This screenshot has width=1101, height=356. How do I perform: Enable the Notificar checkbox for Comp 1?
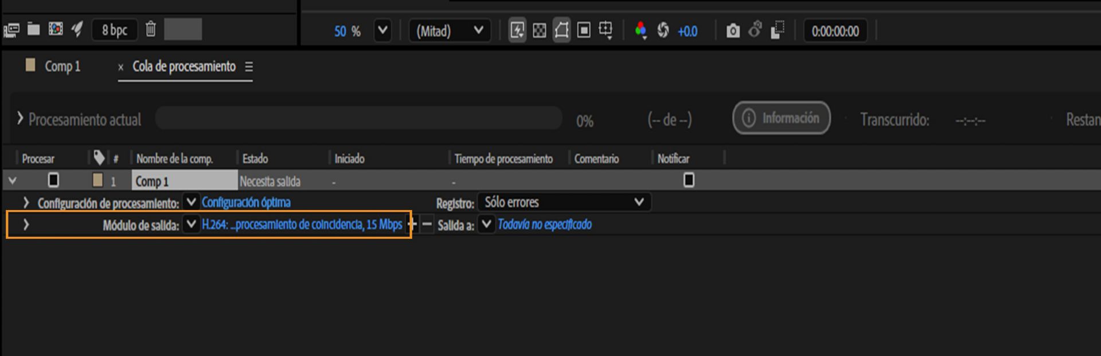pos(689,180)
